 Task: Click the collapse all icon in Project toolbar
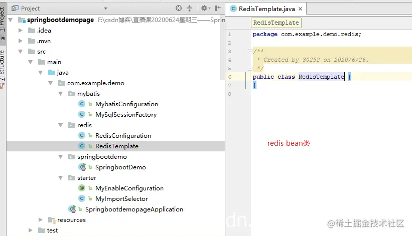tap(190, 8)
